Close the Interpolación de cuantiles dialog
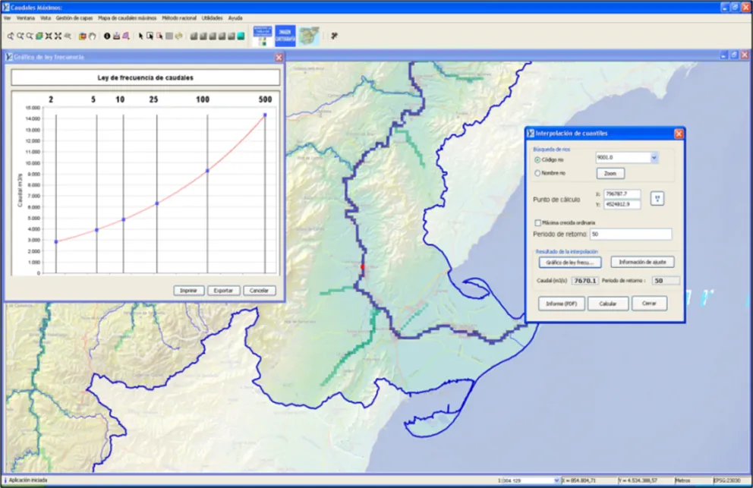Viewport: 753px width, 488px height. coord(678,134)
